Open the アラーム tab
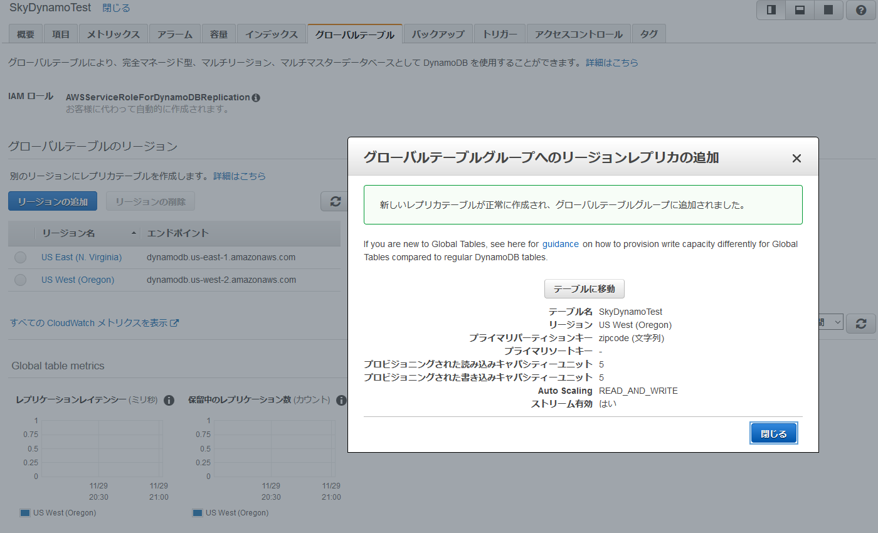This screenshot has height=533, width=878. pyautogui.click(x=175, y=34)
